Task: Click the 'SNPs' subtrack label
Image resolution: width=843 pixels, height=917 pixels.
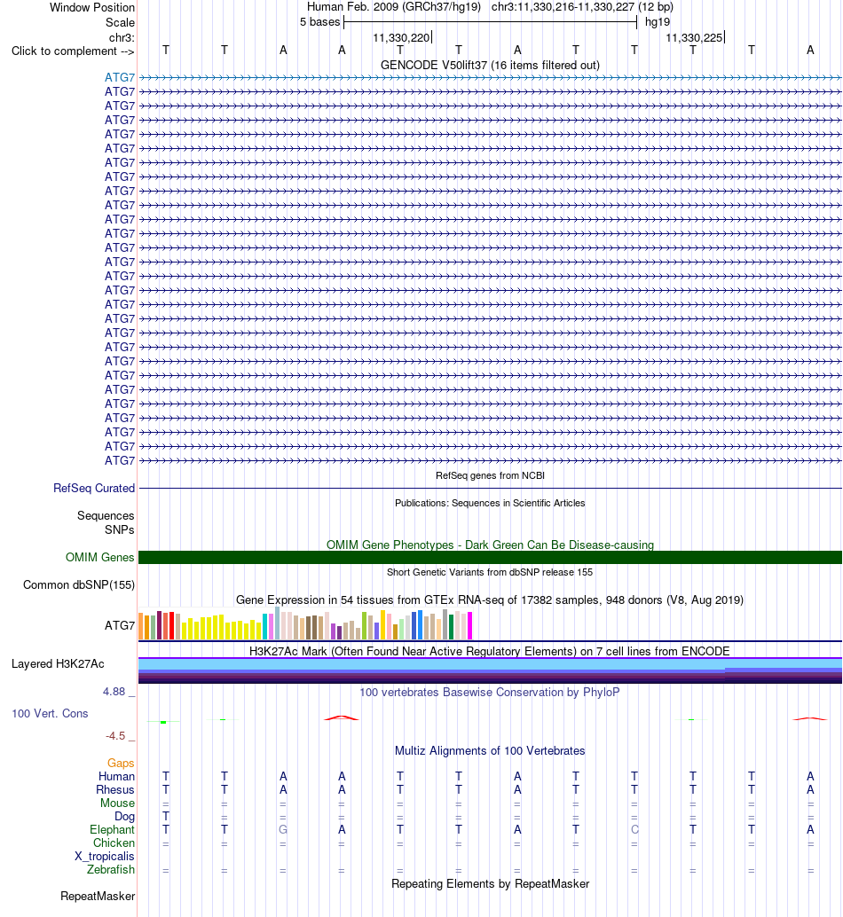Action: [119, 529]
